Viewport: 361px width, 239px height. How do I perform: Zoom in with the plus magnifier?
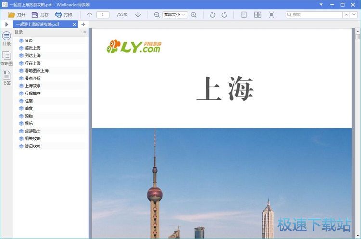193,15
